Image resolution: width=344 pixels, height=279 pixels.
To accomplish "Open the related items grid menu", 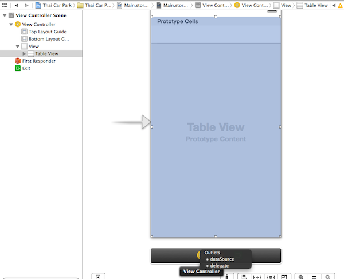I will pos(5,5).
